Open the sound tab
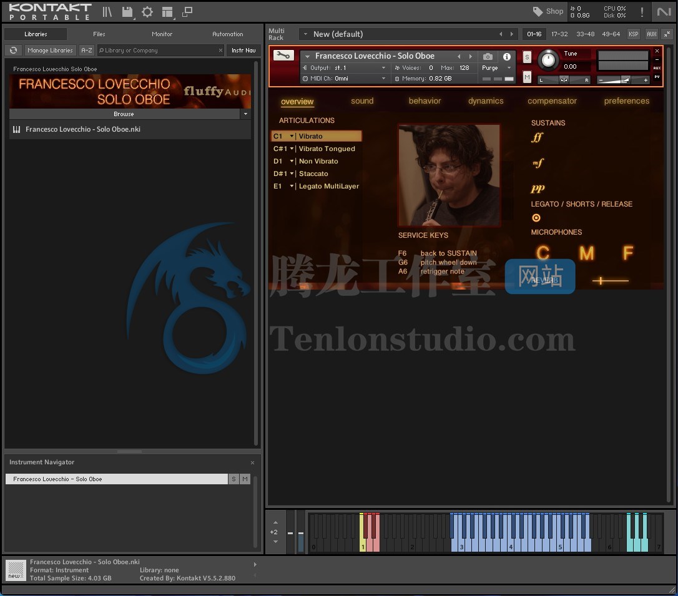This screenshot has height=596, width=678. 362,100
